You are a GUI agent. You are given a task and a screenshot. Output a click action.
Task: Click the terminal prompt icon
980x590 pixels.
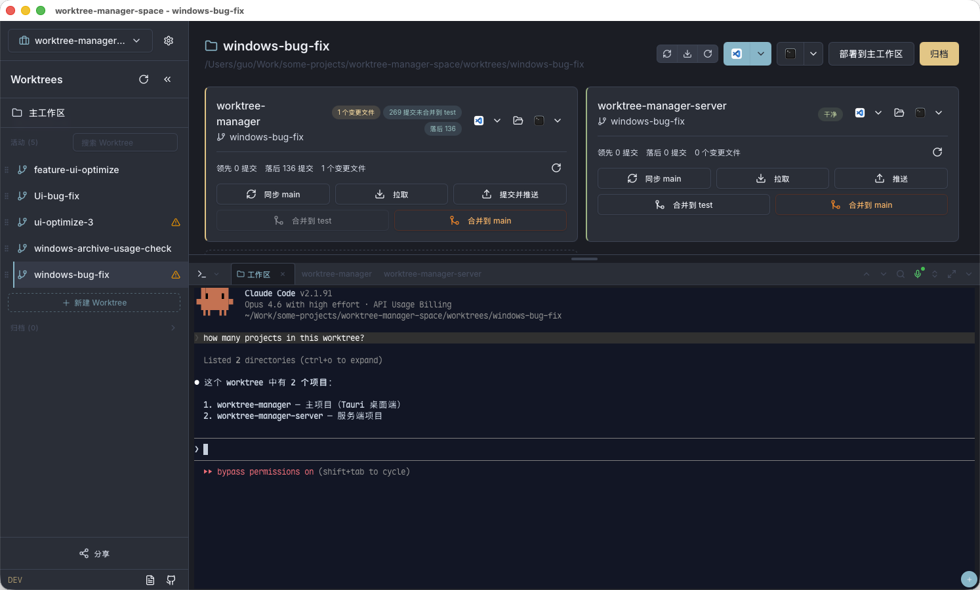(x=202, y=274)
